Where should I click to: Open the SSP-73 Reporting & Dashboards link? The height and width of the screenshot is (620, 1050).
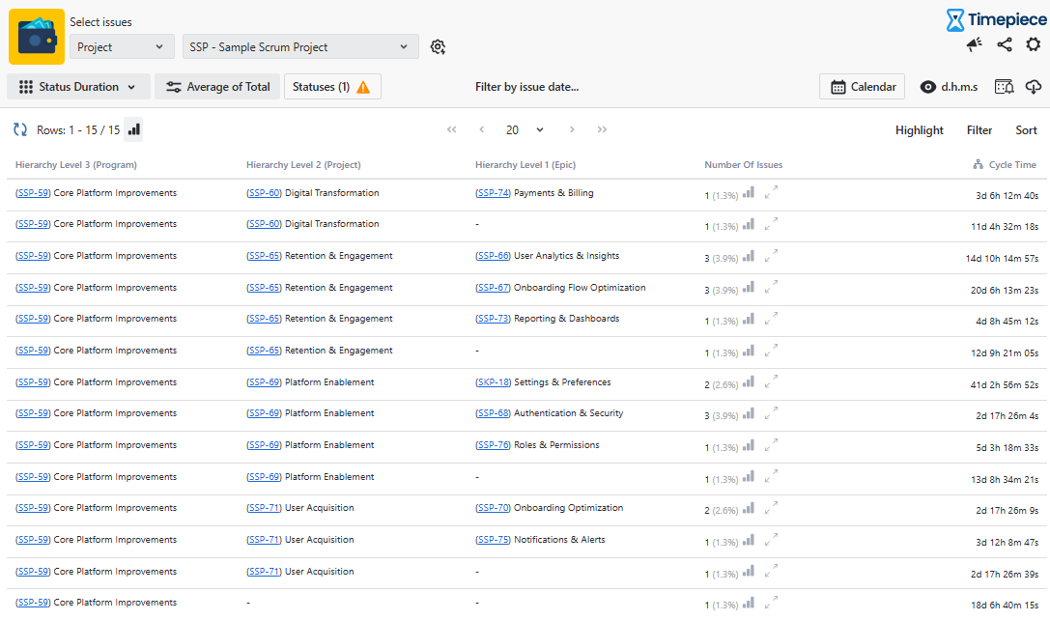pyautogui.click(x=493, y=319)
